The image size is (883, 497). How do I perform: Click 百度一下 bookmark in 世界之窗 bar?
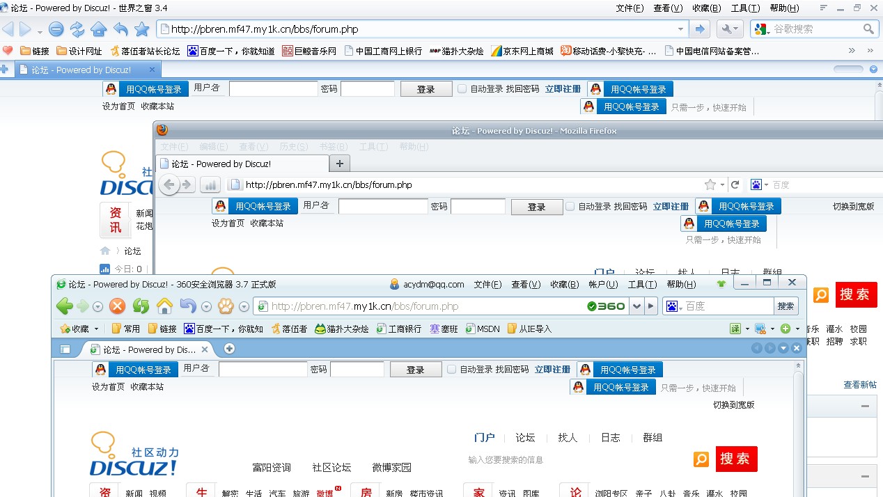tap(231, 51)
